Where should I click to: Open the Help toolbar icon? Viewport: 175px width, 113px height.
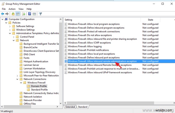coord(30,14)
